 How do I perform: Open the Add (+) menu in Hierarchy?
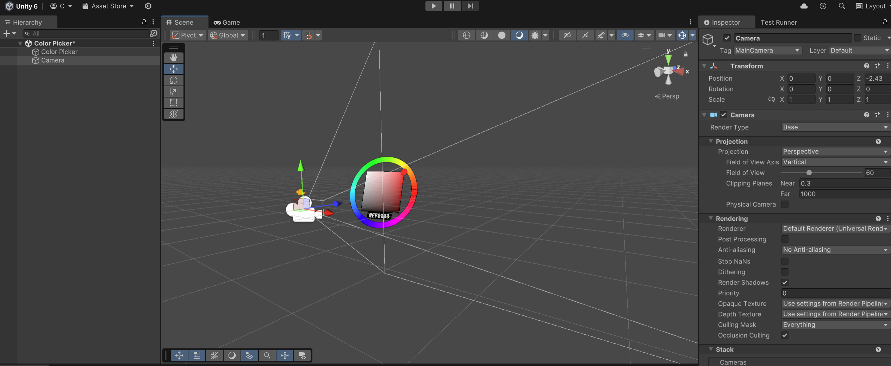pyautogui.click(x=10, y=33)
